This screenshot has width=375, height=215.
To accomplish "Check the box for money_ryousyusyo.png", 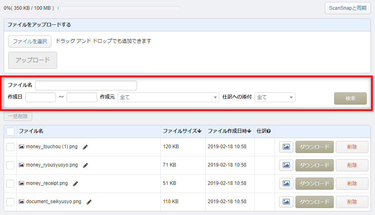I will (10, 165).
